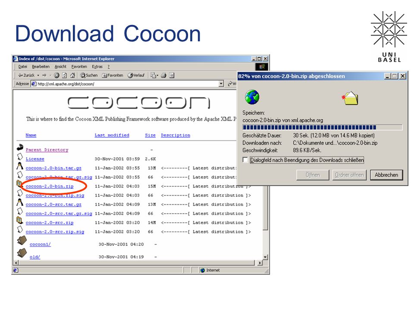This screenshot has height=310, width=414.
Task: Click the vertical scrollbar down arrow
Action: pyautogui.click(x=265, y=257)
